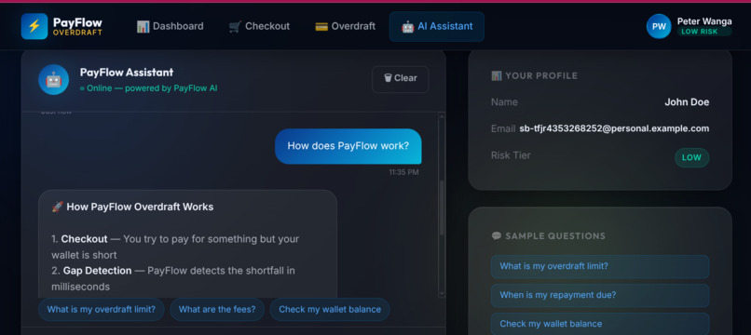Click the chat scrollbar thumb

pos(442,208)
